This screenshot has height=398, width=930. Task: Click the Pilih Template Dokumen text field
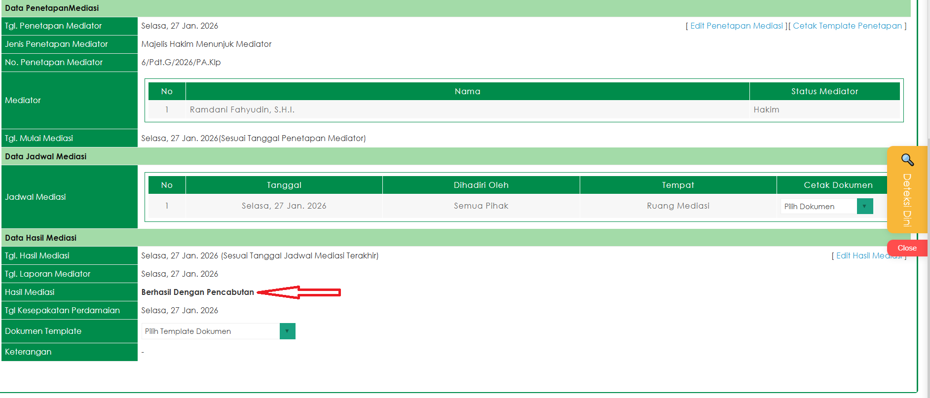[x=211, y=331]
